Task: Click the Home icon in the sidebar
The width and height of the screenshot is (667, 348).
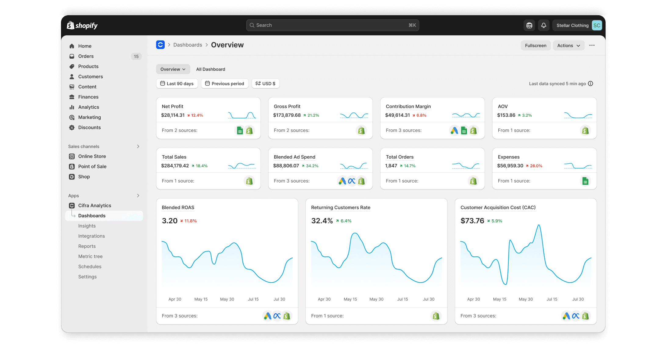Action: tap(72, 46)
